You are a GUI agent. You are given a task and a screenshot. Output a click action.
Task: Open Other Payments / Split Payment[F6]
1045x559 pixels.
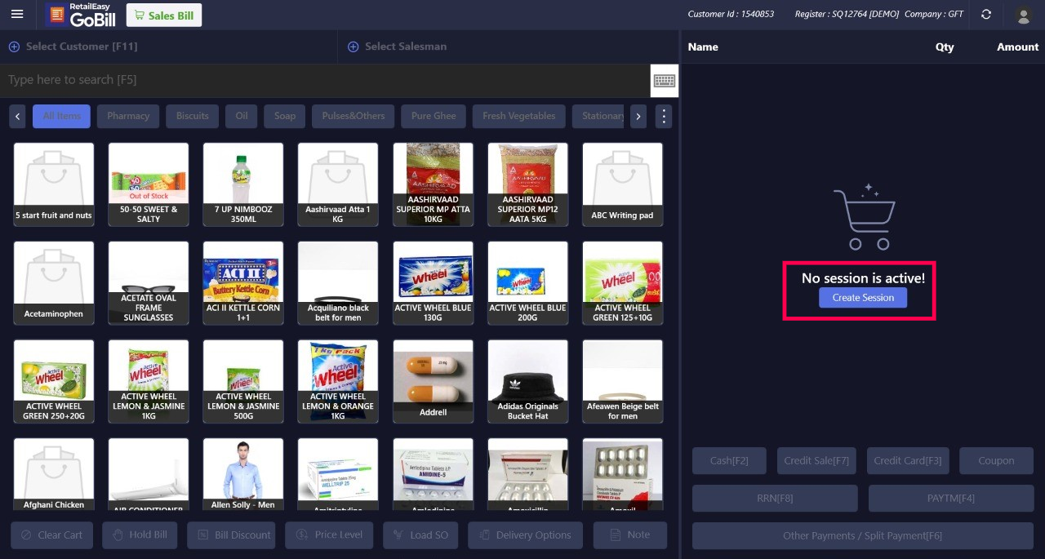(x=863, y=535)
